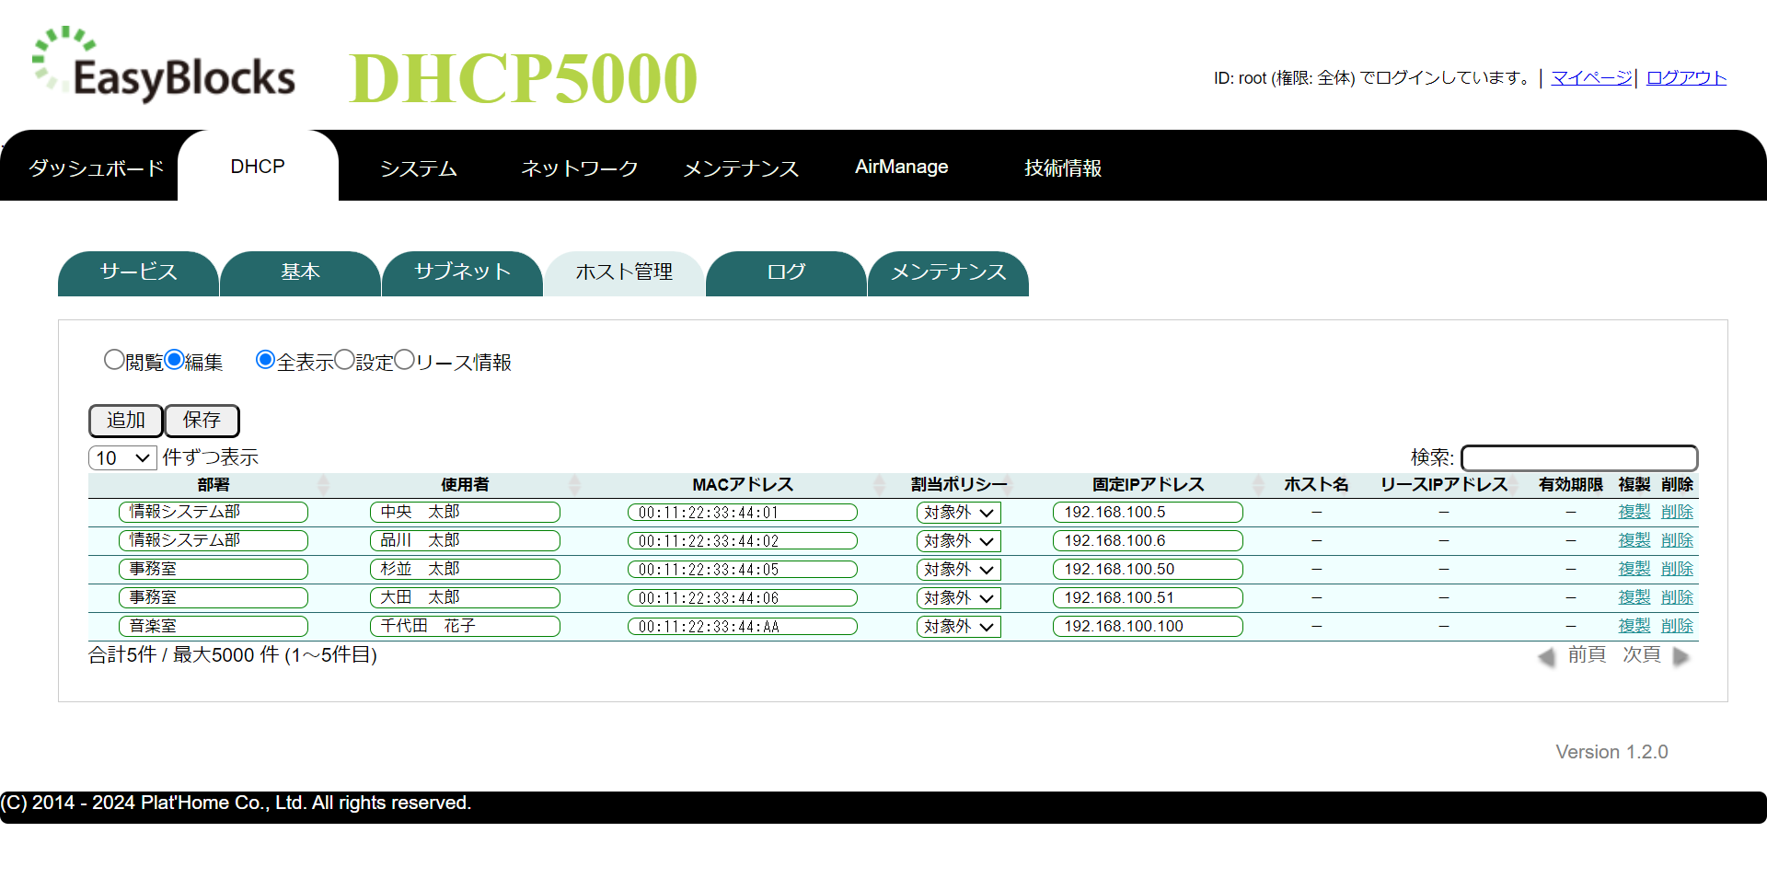This screenshot has height=890, width=1767.
Task: Click 複製 link for 192.168.100.50 row
Action: point(1634,569)
